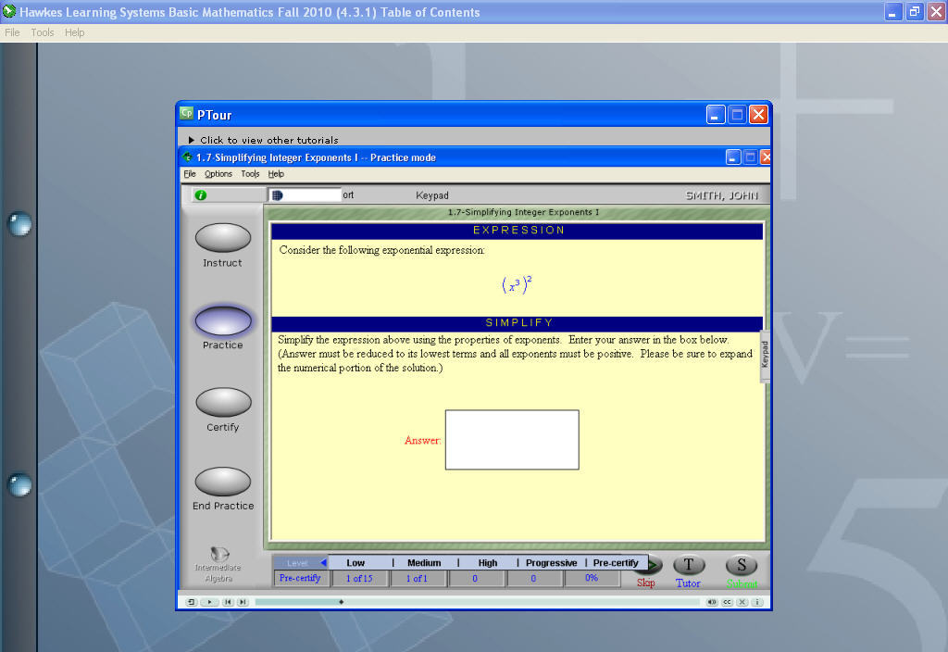
Task: Click the Tutor blue label
Action: (688, 583)
